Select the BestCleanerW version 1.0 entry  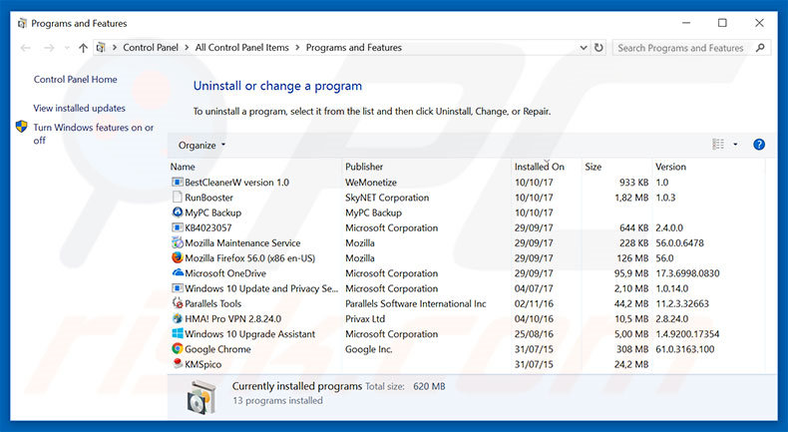coord(236,182)
